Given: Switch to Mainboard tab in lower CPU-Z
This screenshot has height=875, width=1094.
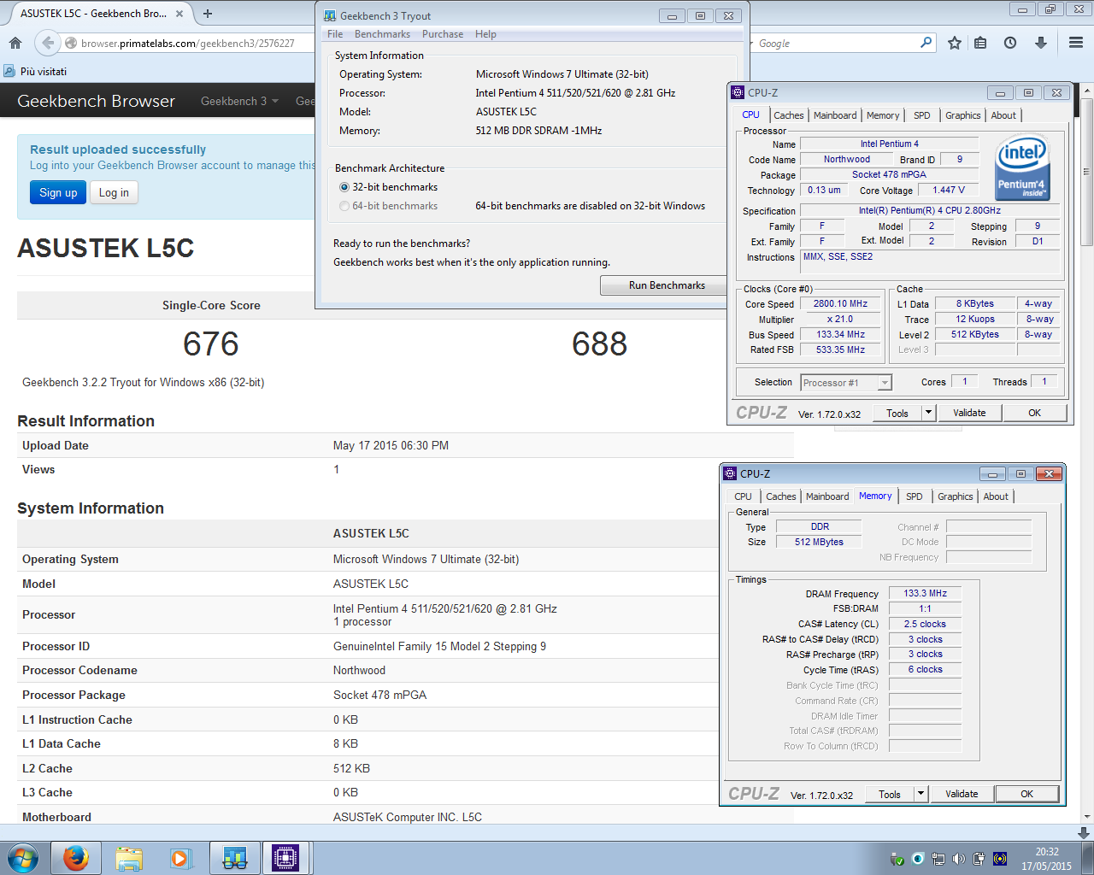Looking at the screenshot, I should pos(827,496).
